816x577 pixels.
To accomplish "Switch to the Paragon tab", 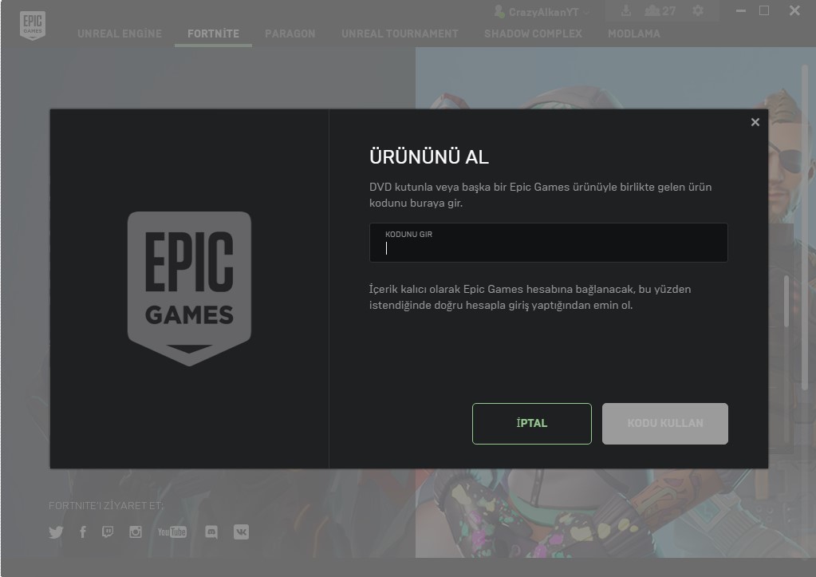I will pyautogui.click(x=290, y=34).
